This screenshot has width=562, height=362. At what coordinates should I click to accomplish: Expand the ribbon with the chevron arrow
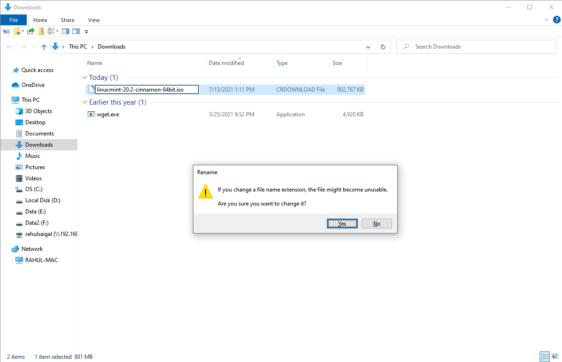tap(547, 20)
